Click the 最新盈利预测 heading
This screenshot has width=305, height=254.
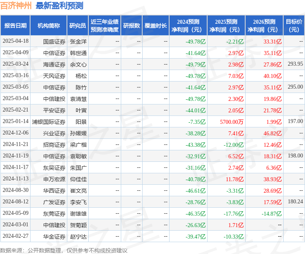click(x=59, y=6)
